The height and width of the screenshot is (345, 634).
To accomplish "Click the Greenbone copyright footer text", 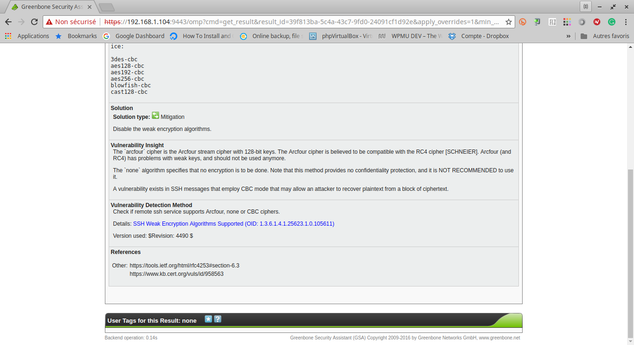I will point(405,338).
